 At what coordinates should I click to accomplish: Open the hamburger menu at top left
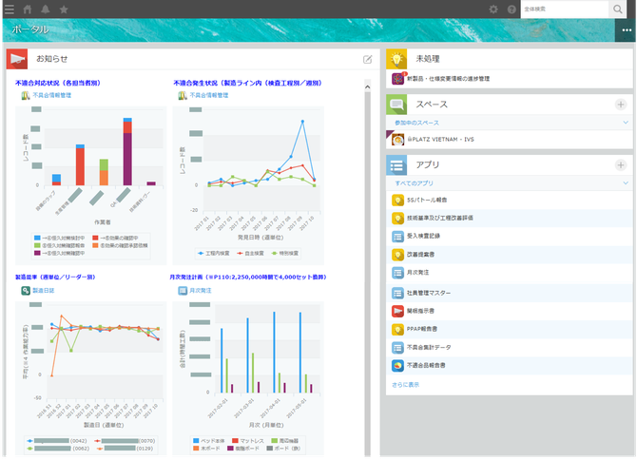click(9, 9)
